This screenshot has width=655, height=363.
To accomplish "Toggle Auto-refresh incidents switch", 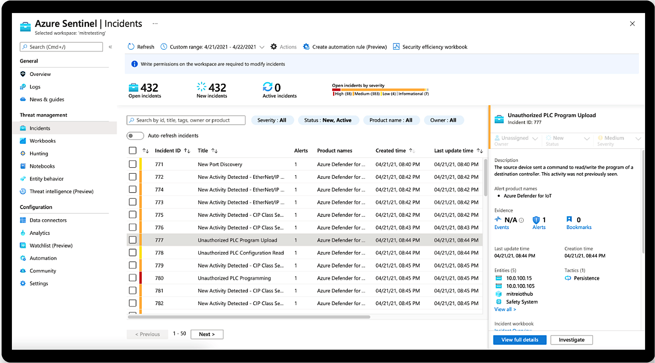I will point(135,136).
